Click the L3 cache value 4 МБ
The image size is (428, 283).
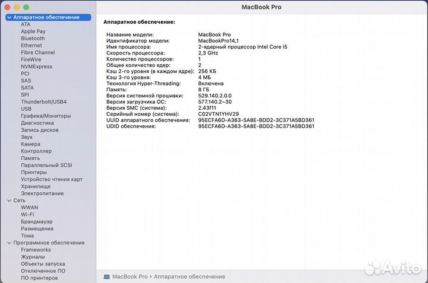point(204,78)
